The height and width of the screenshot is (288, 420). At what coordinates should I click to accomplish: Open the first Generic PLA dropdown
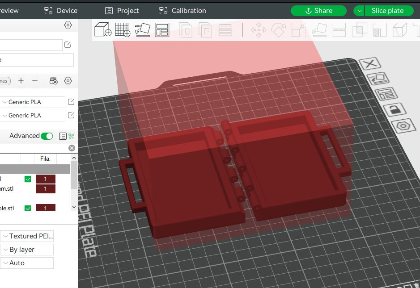[32, 102]
